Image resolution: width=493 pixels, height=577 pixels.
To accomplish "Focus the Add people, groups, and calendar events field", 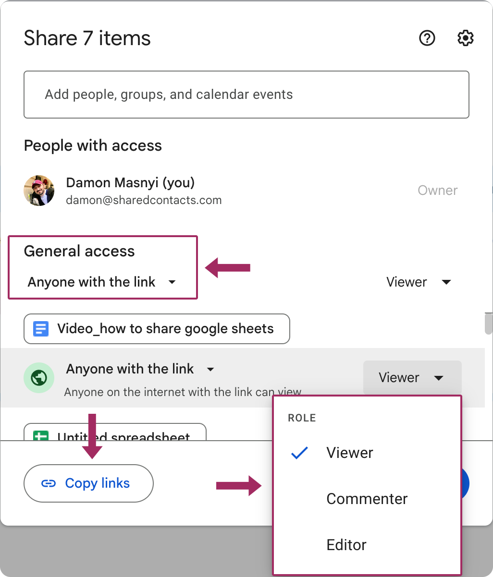I will 246,95.
